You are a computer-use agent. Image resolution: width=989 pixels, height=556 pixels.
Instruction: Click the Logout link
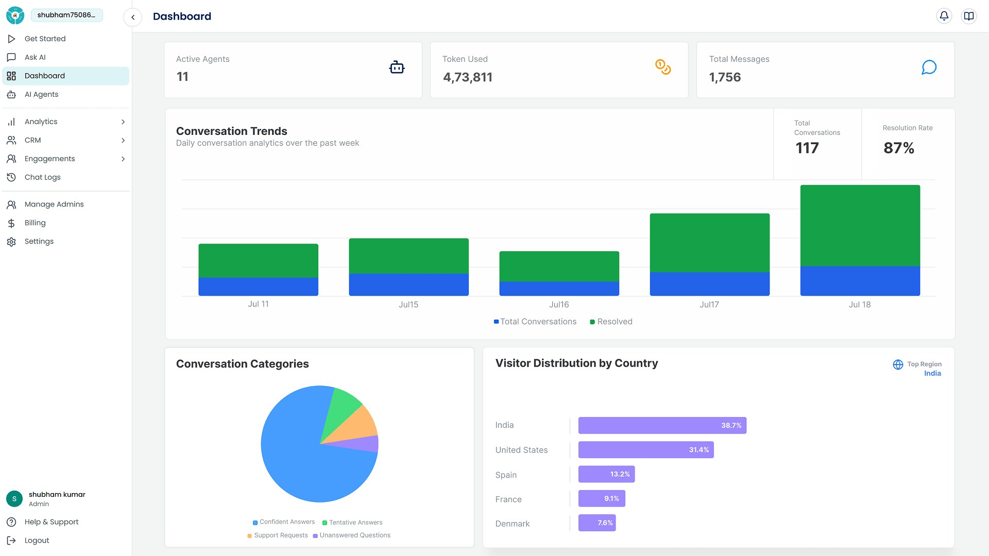click(x=36, y=540)
